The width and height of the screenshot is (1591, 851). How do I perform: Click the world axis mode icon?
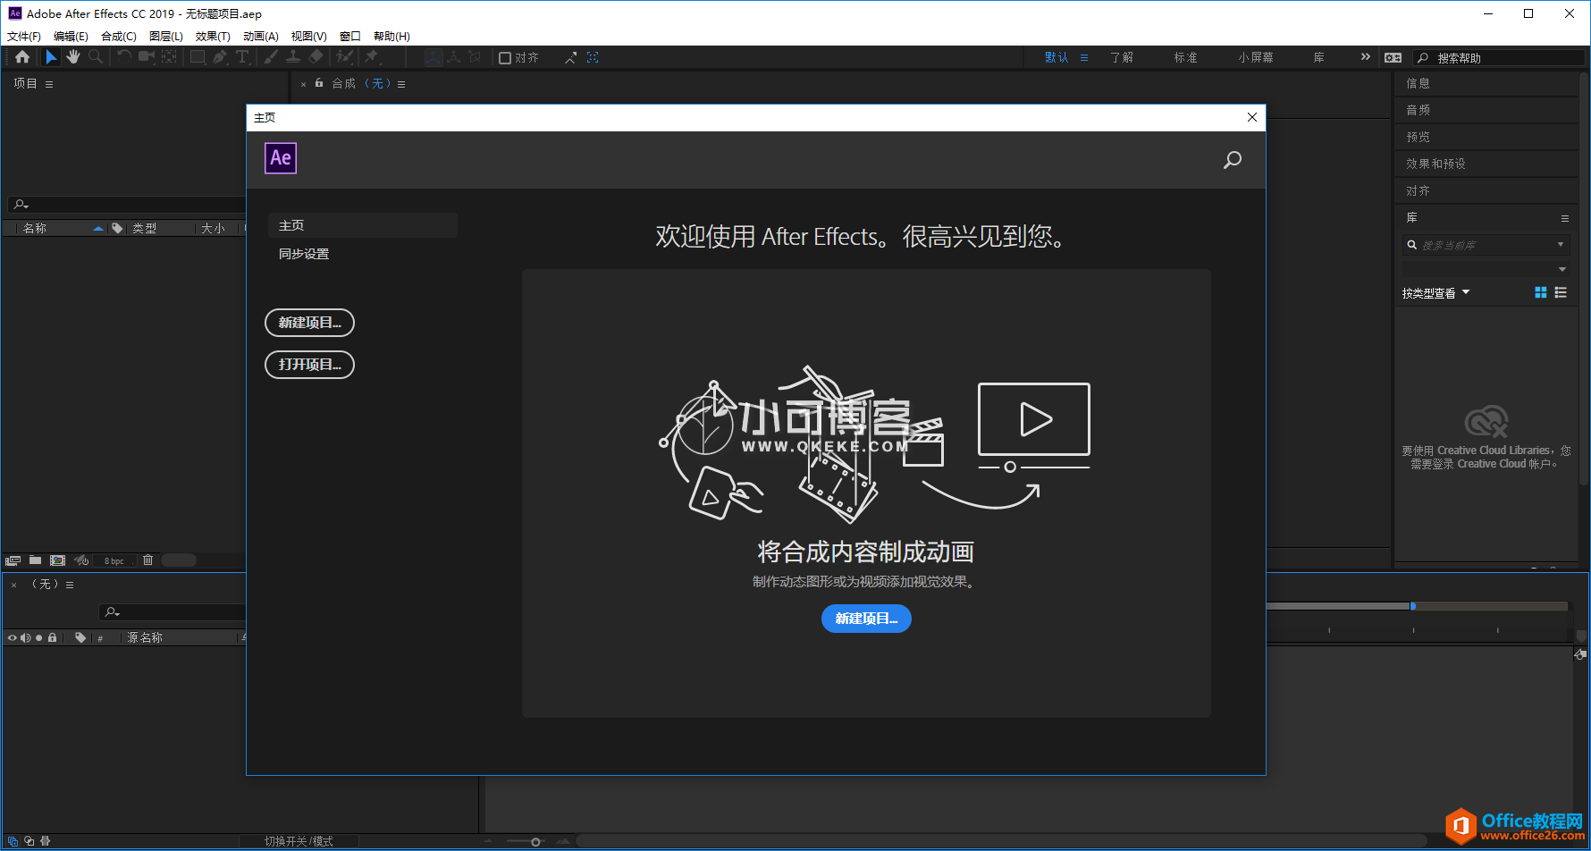tap(454, 57)
